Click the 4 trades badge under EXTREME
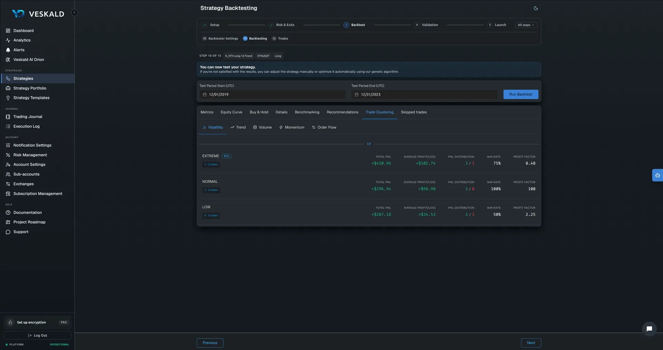The image size is (663, 350). 211,165
